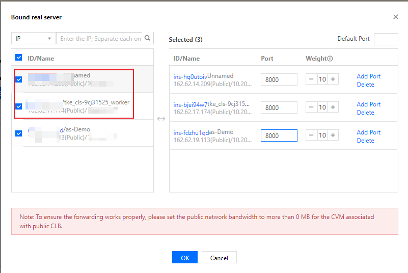Cancel the bound server dialog

[219, 258]
